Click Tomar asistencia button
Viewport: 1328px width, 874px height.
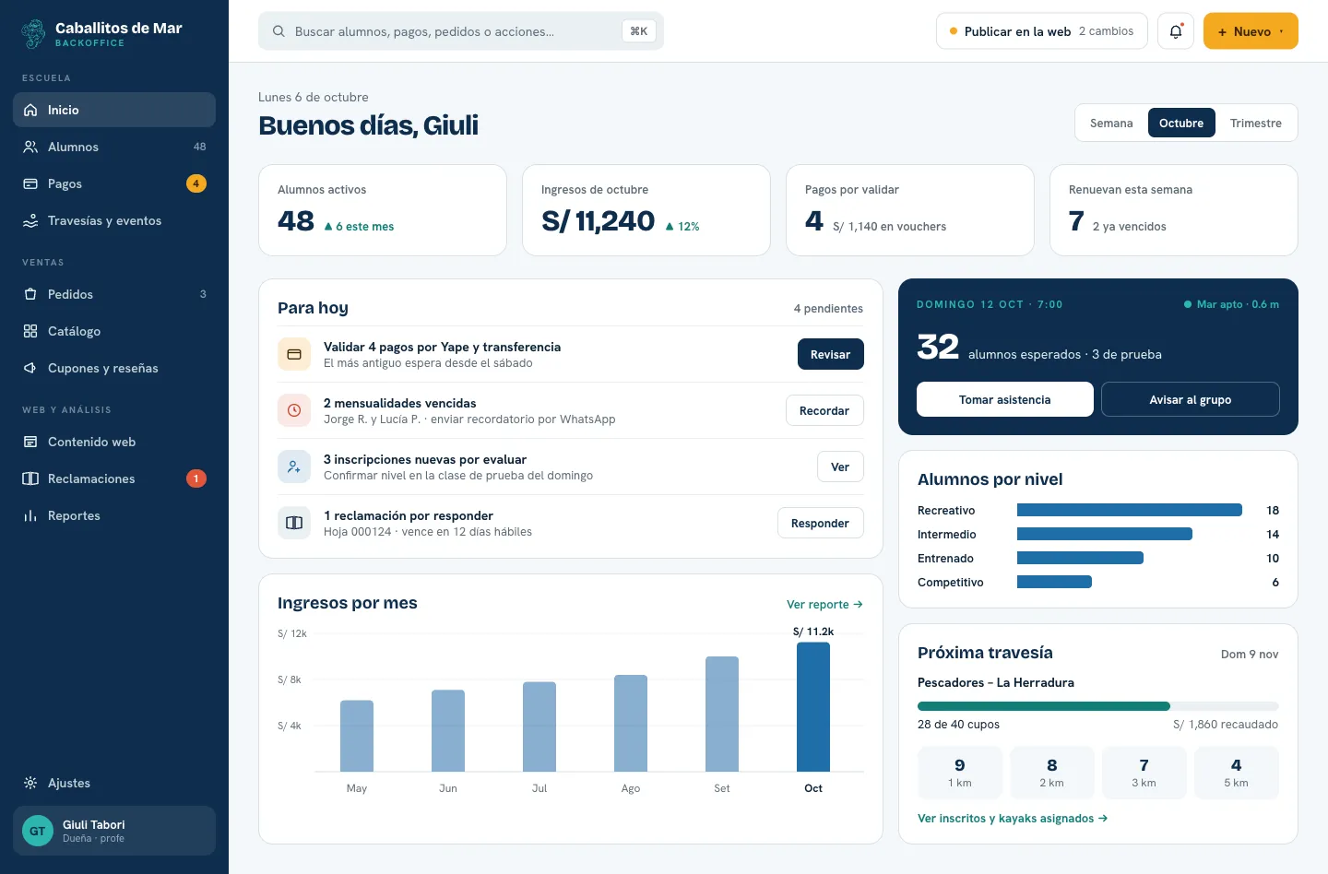click(x=1005, y=399)
